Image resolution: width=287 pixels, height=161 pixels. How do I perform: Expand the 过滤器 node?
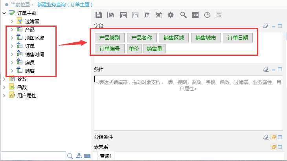(12, 21)
